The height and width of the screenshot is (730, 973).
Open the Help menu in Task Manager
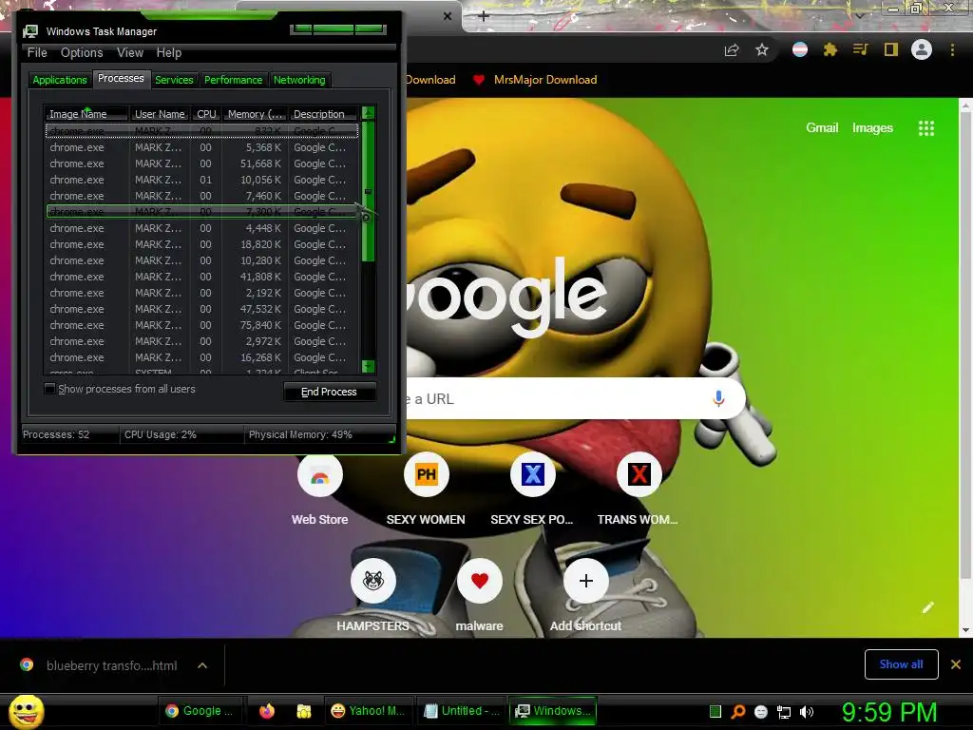169,53
